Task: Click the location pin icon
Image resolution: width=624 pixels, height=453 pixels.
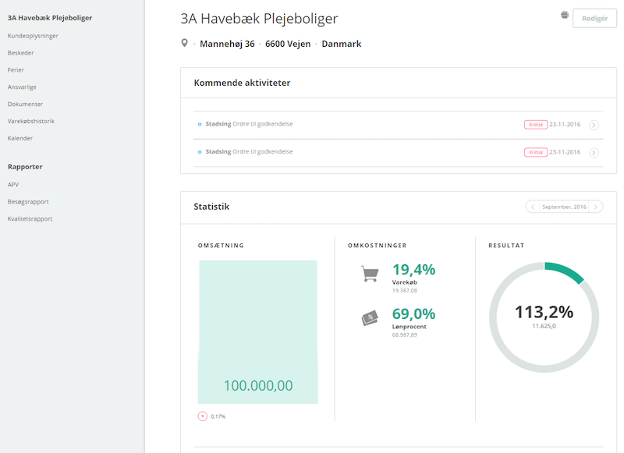Action: pos(185,44)
